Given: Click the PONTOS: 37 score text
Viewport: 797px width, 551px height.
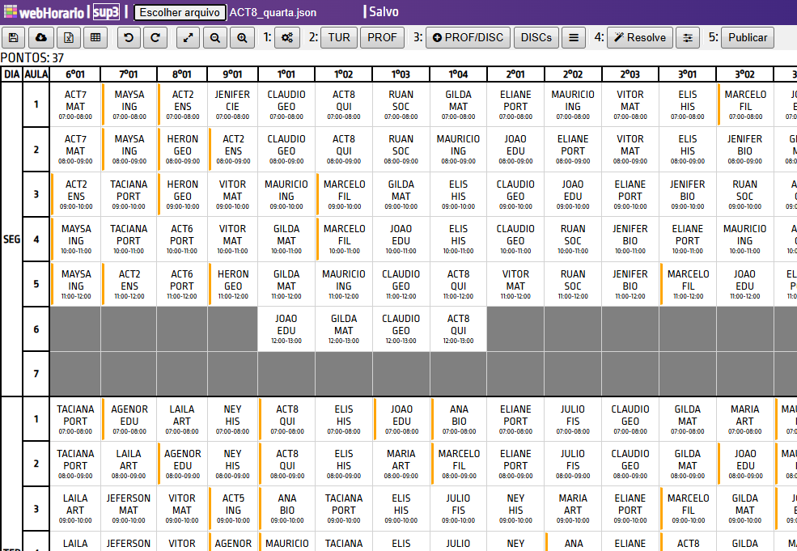Looking at the screenshot, I should coord(32,58).
